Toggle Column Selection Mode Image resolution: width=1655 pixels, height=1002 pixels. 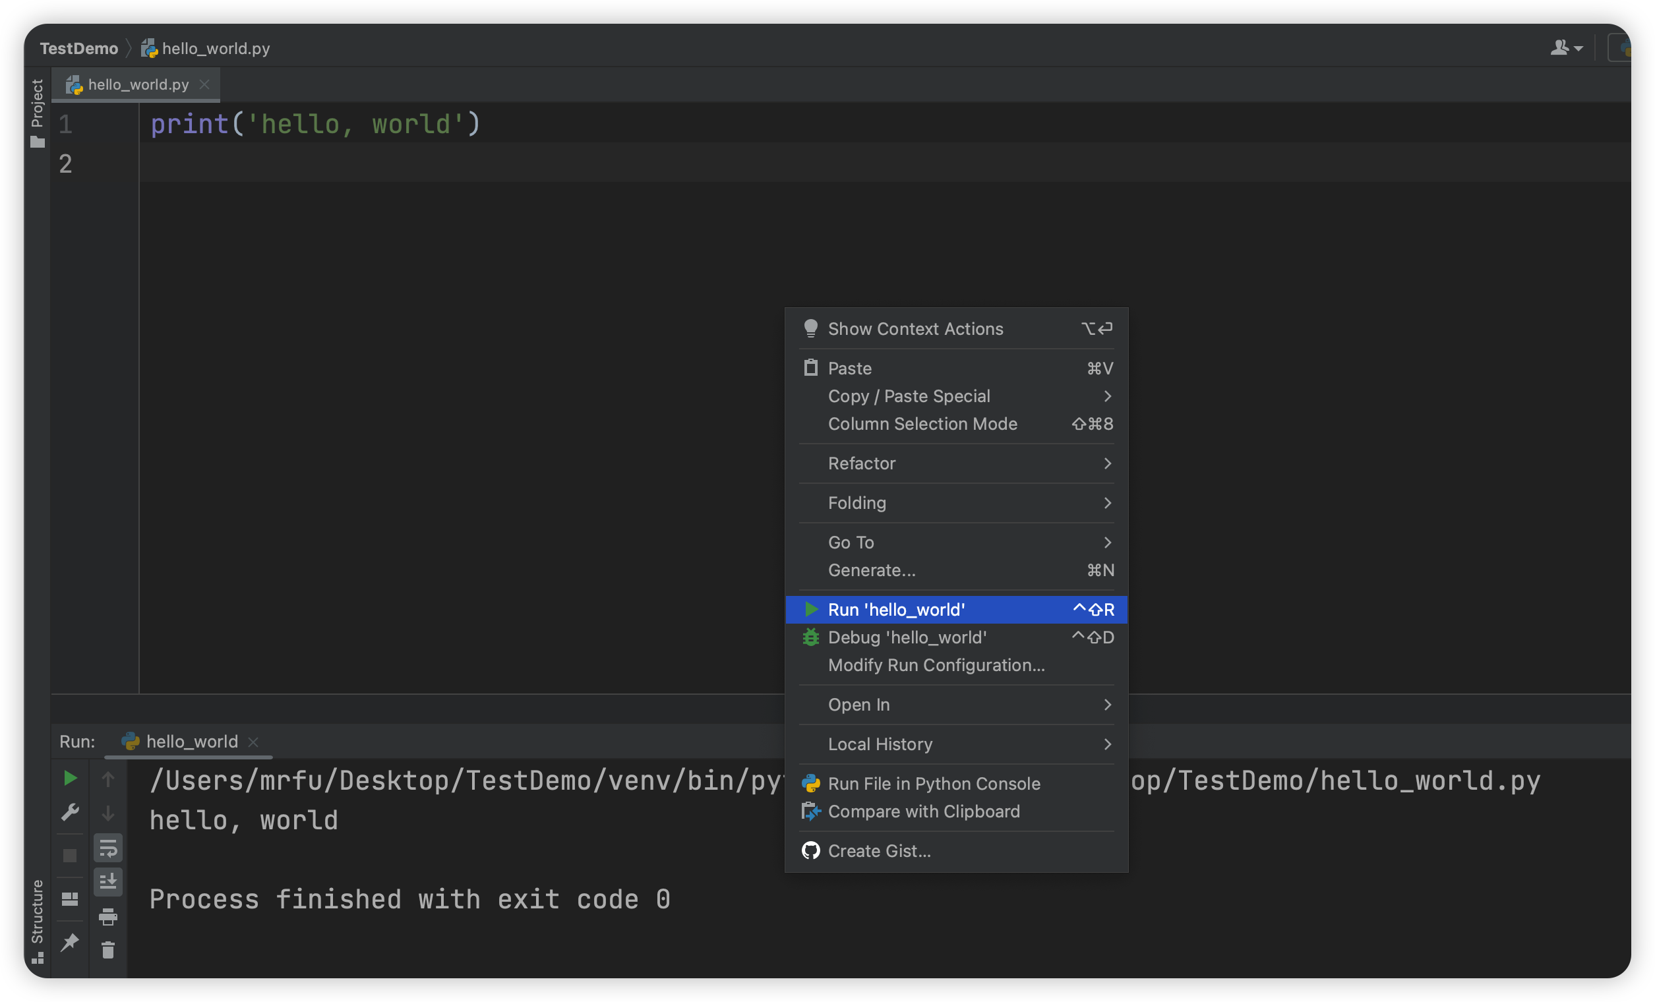(x=922, y=424)
